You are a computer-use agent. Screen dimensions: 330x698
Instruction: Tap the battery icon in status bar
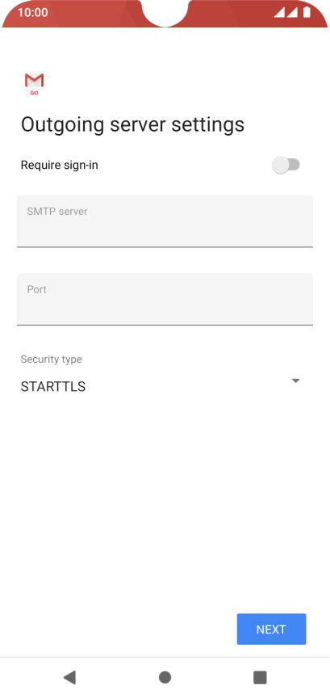click(307, 12)
